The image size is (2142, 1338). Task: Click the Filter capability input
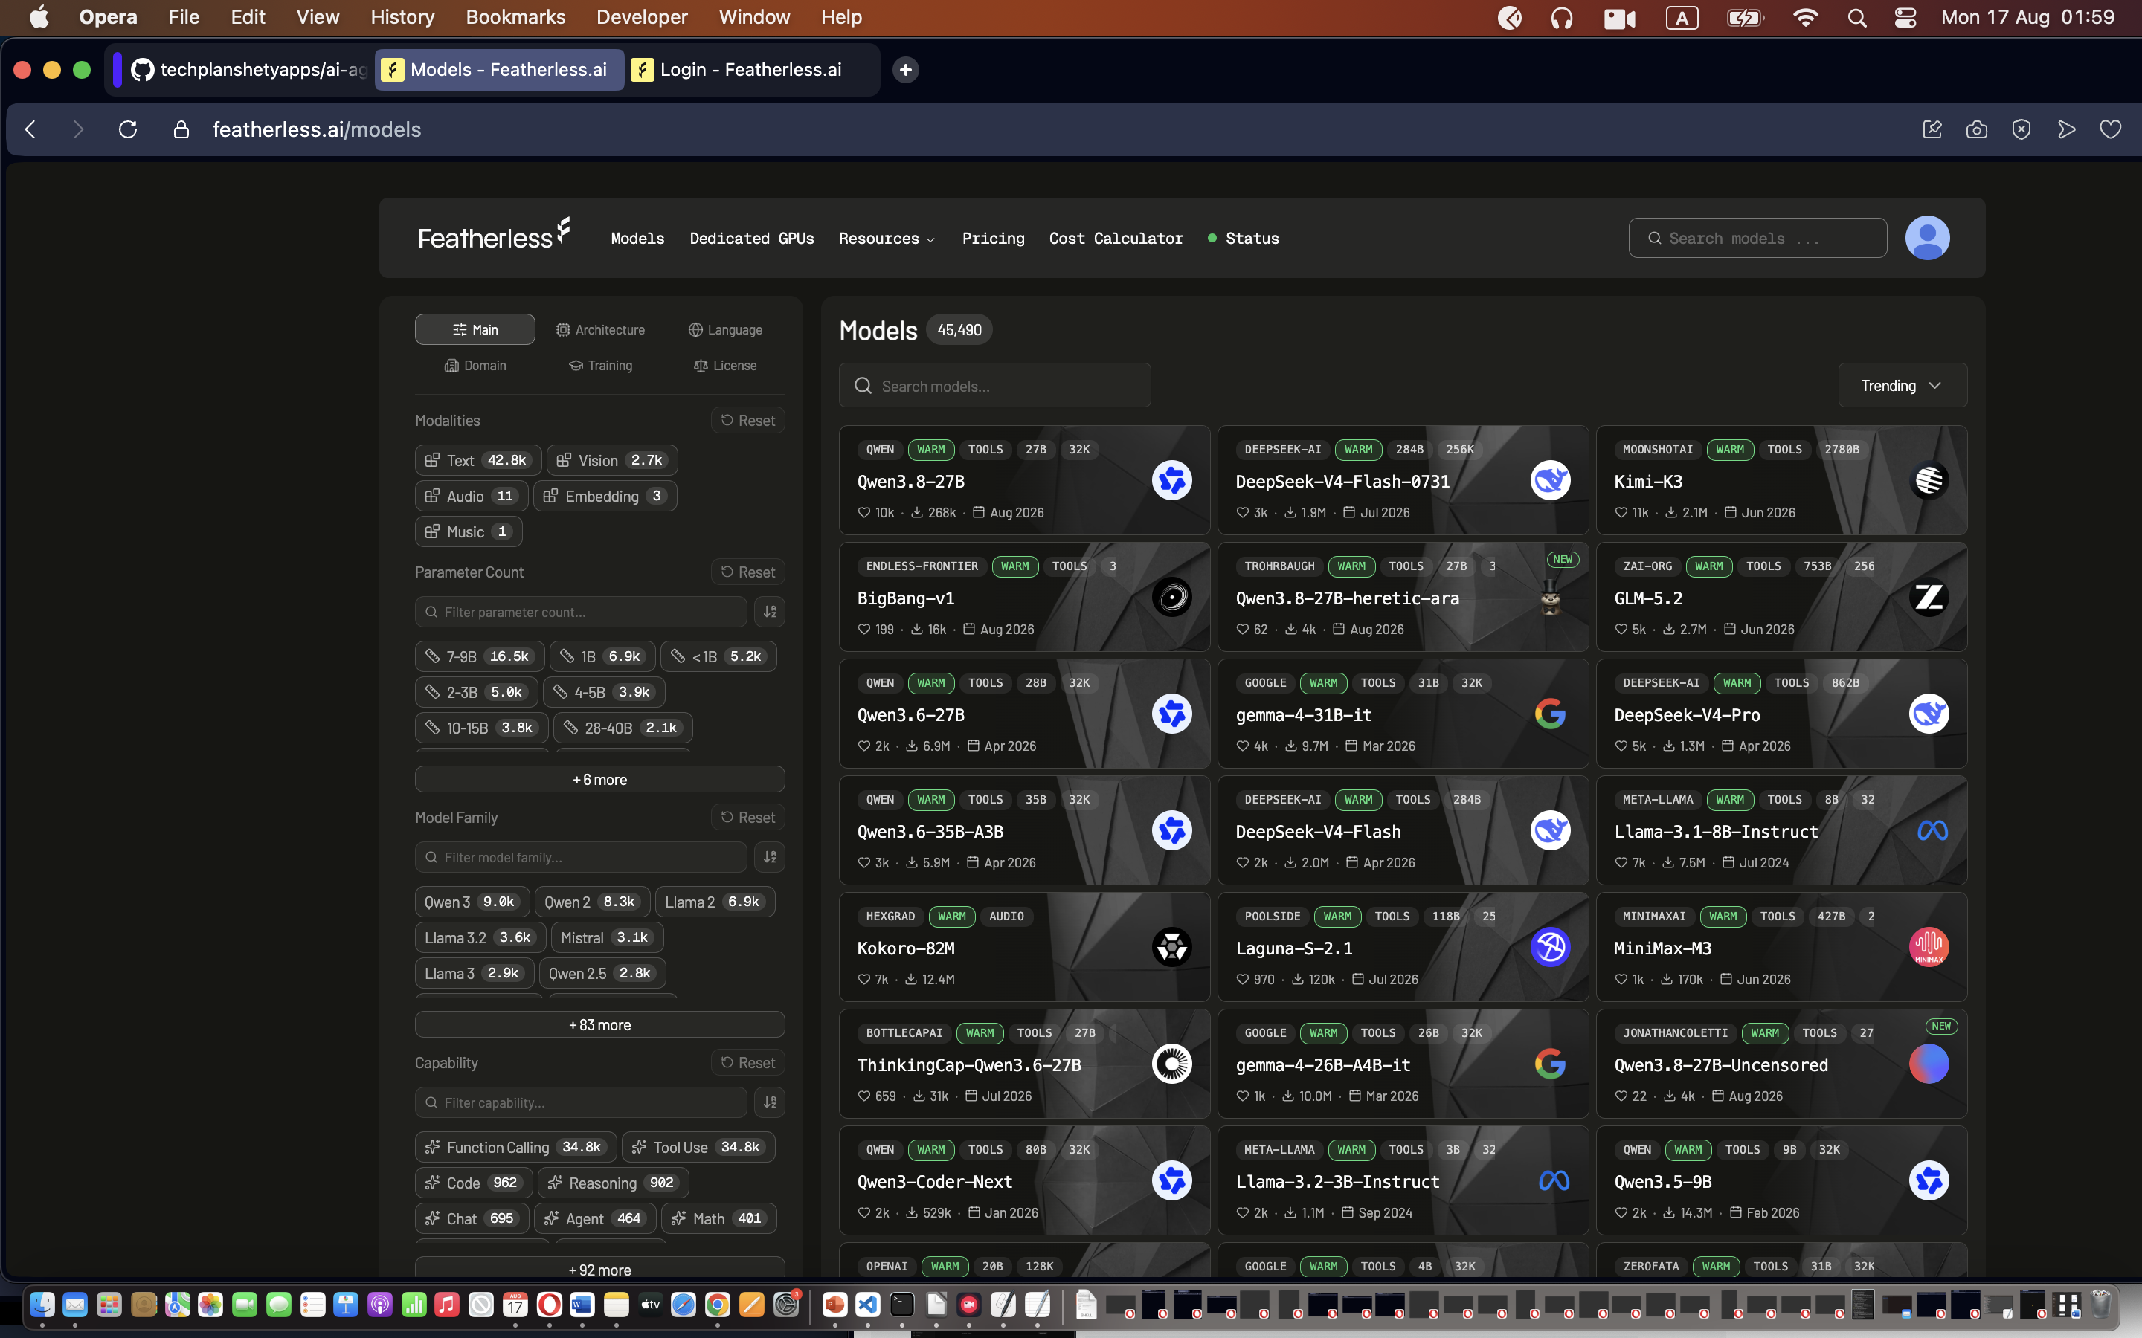(x=581, y=1102)
